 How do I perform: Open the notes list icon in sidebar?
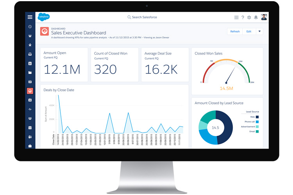(x=30, y=64)
